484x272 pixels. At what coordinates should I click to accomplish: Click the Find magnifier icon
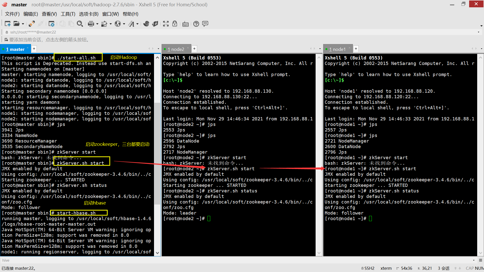(x=80, y=24)
